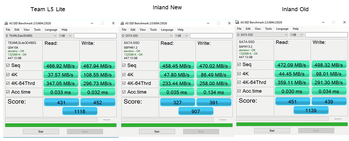This screenshot has width=349, height=141.
Task: Maximize the Inland New benchmark window
Action: [x=218, y=23]
